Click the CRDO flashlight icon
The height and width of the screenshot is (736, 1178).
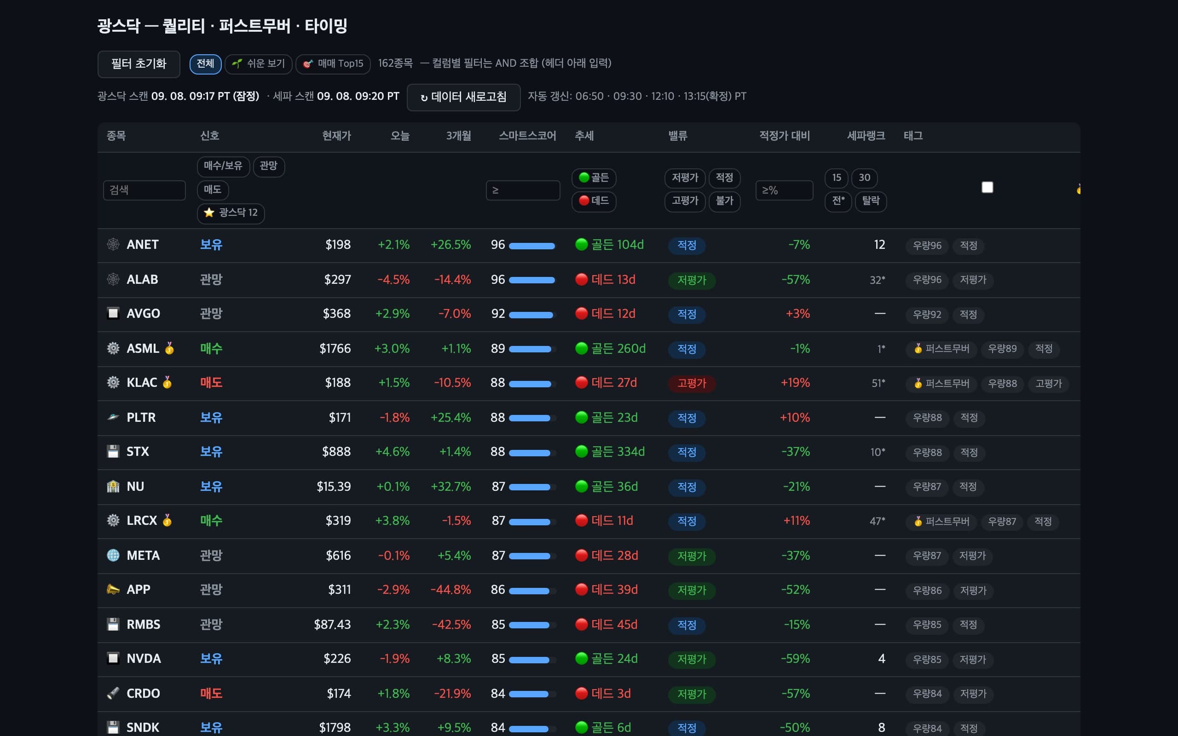[x=113, y=693]
